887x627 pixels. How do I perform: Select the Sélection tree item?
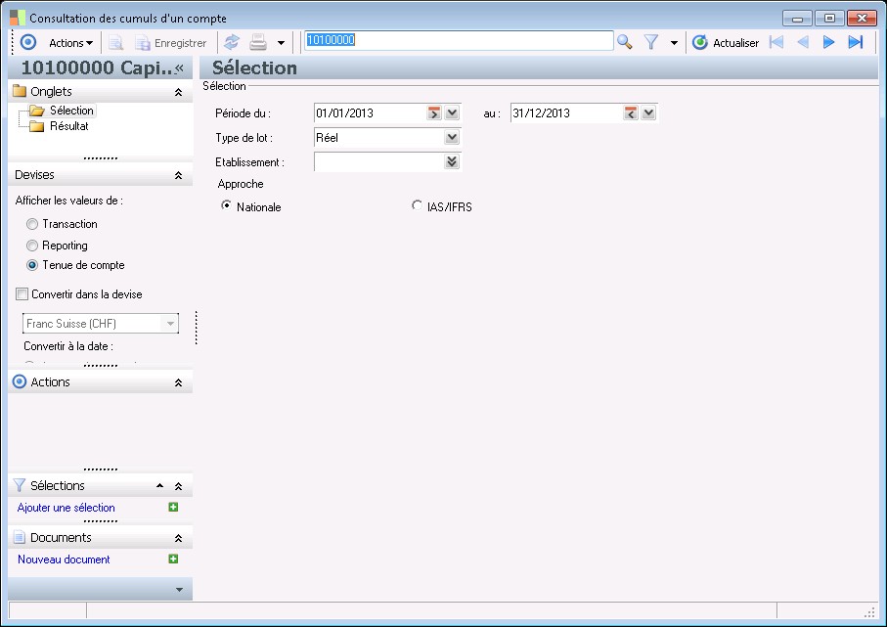click(71, 111)
